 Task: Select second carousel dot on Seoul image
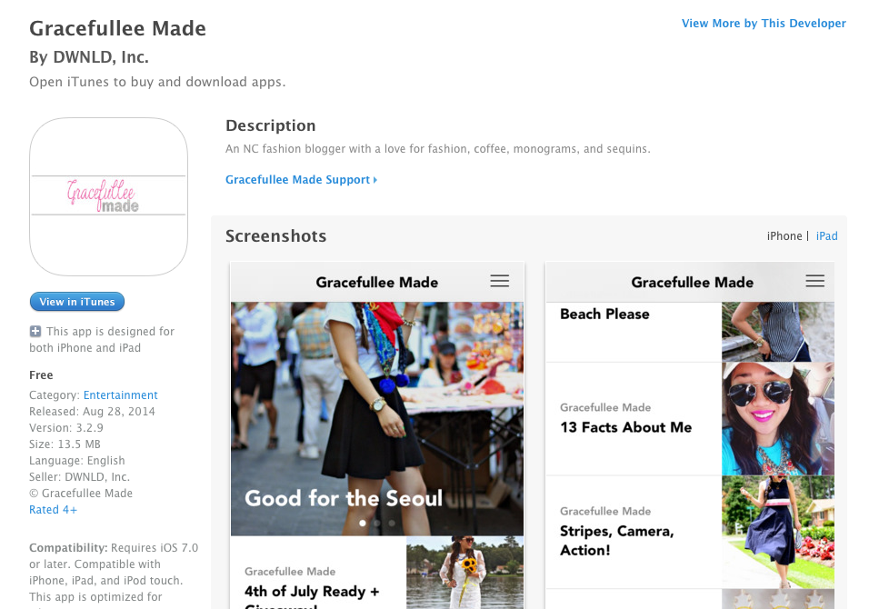[x=376, y=524]
